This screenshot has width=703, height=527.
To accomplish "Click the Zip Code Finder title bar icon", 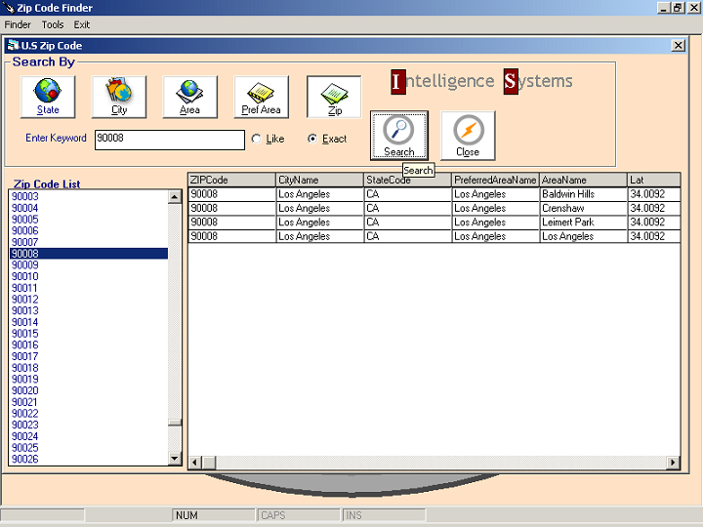I will 9,8.
